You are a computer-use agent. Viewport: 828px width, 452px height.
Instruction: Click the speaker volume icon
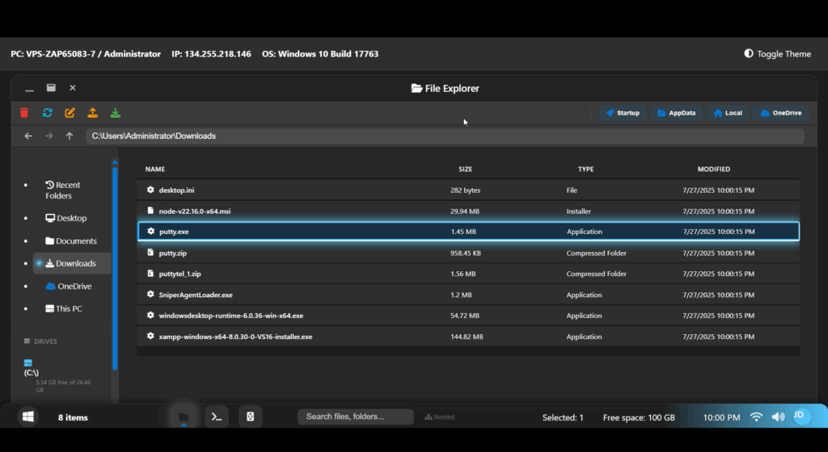click(x=778, y=417)
